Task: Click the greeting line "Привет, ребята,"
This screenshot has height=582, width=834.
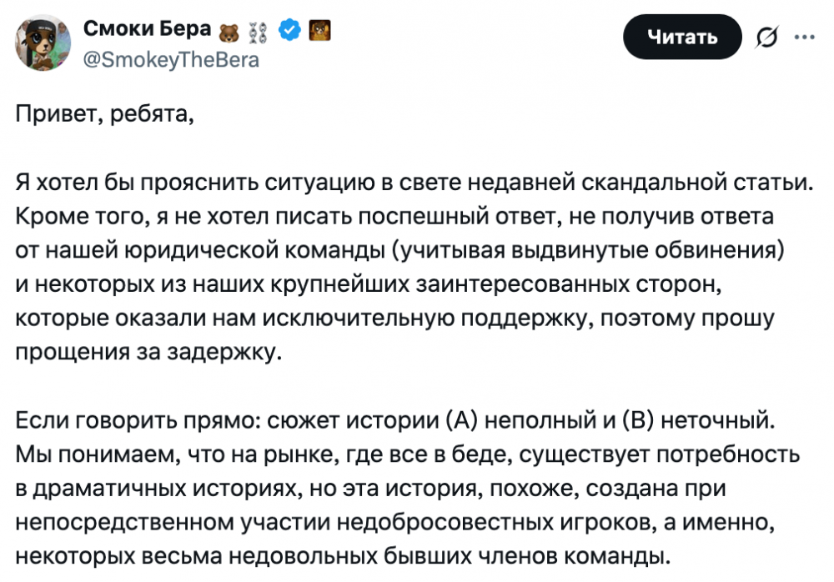Action: pos(104,114)
